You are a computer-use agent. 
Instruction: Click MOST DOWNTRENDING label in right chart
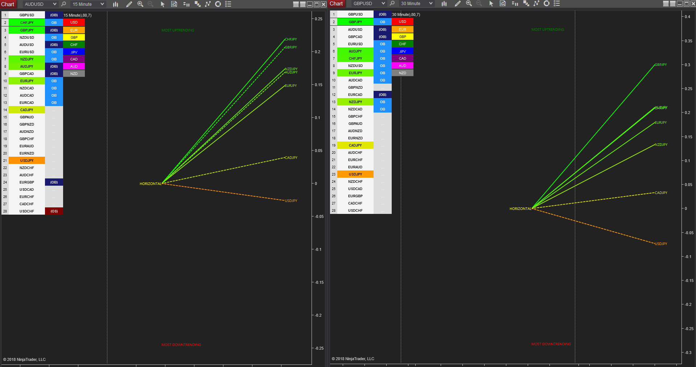(x=551, y=344)
